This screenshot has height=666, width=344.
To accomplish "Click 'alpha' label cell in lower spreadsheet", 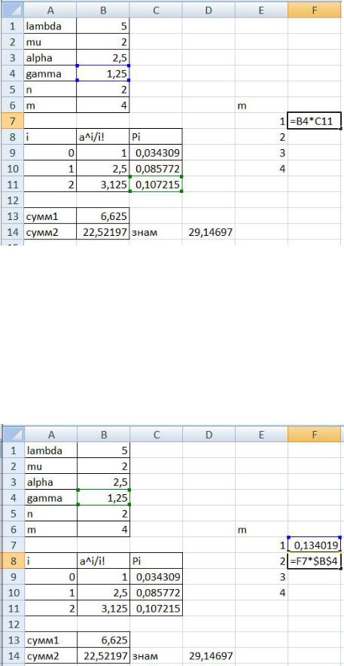I will pos(50,481).
